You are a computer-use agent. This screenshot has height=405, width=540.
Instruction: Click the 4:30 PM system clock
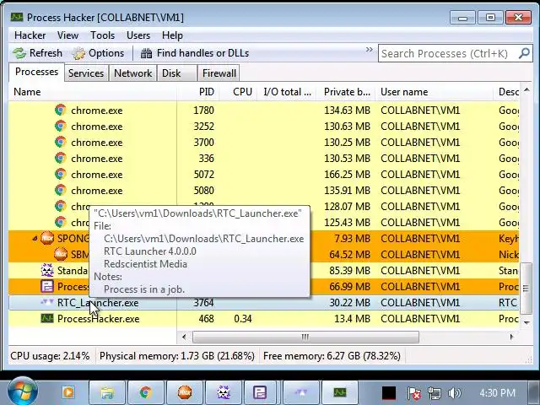click(x=497, y=393)
